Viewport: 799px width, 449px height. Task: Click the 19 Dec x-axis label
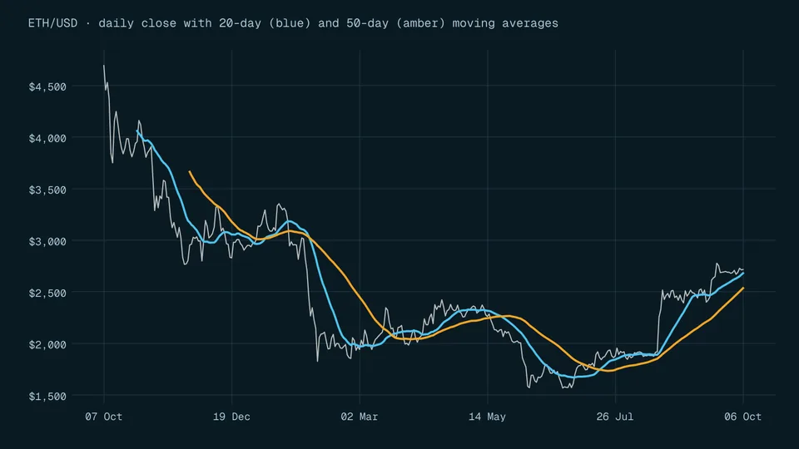coord(232,417)
